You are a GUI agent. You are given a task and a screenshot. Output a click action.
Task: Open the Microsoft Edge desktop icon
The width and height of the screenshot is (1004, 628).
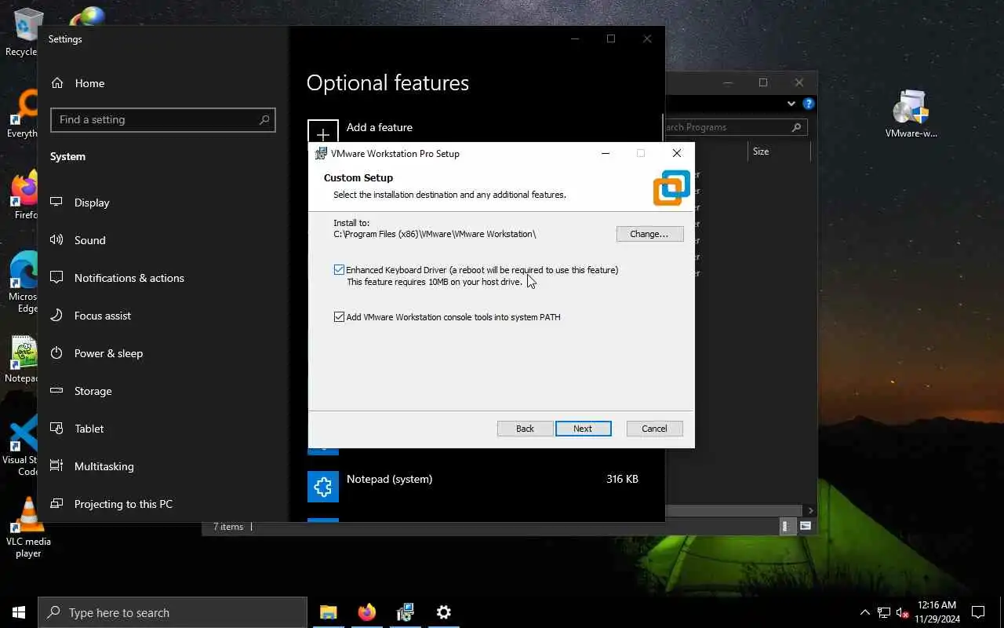(22, 283)
